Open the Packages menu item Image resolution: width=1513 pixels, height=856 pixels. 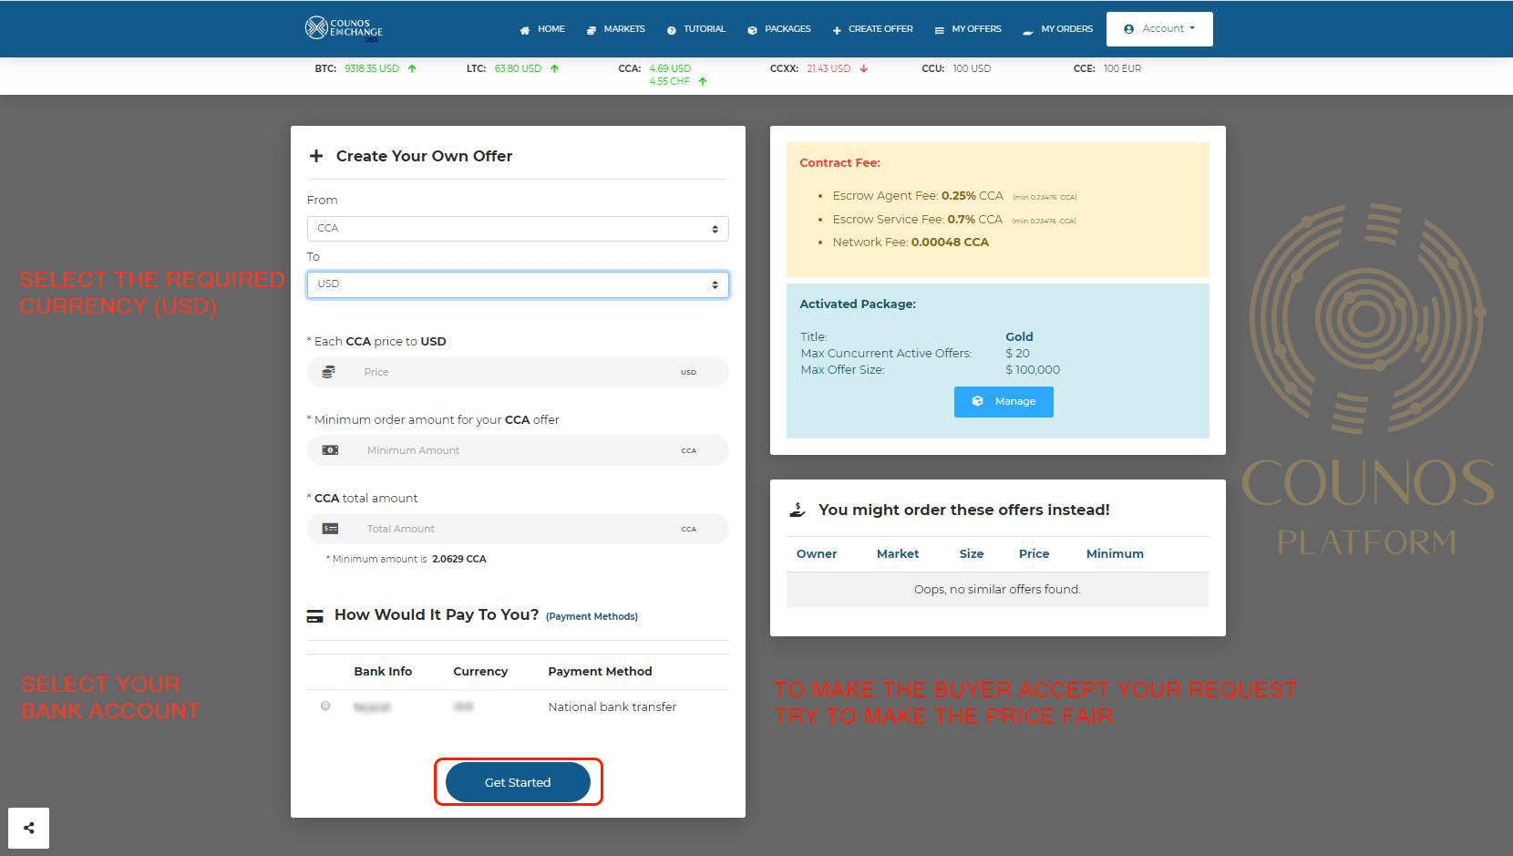(787, 29)
